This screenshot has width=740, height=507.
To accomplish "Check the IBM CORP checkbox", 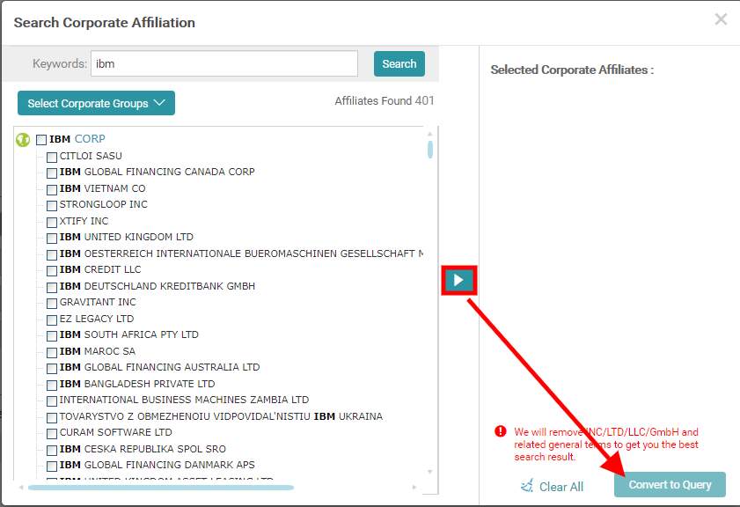I will pyautogui.click(x=41, y=140).
